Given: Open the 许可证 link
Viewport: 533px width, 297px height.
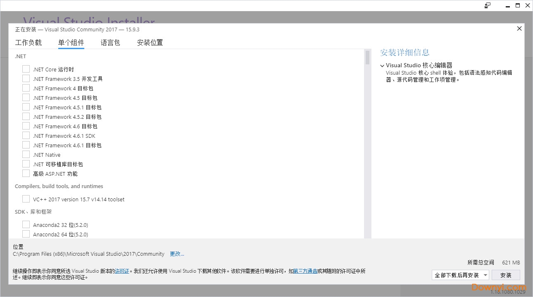Looking at the screenshot, I should (x=122, y=271).
